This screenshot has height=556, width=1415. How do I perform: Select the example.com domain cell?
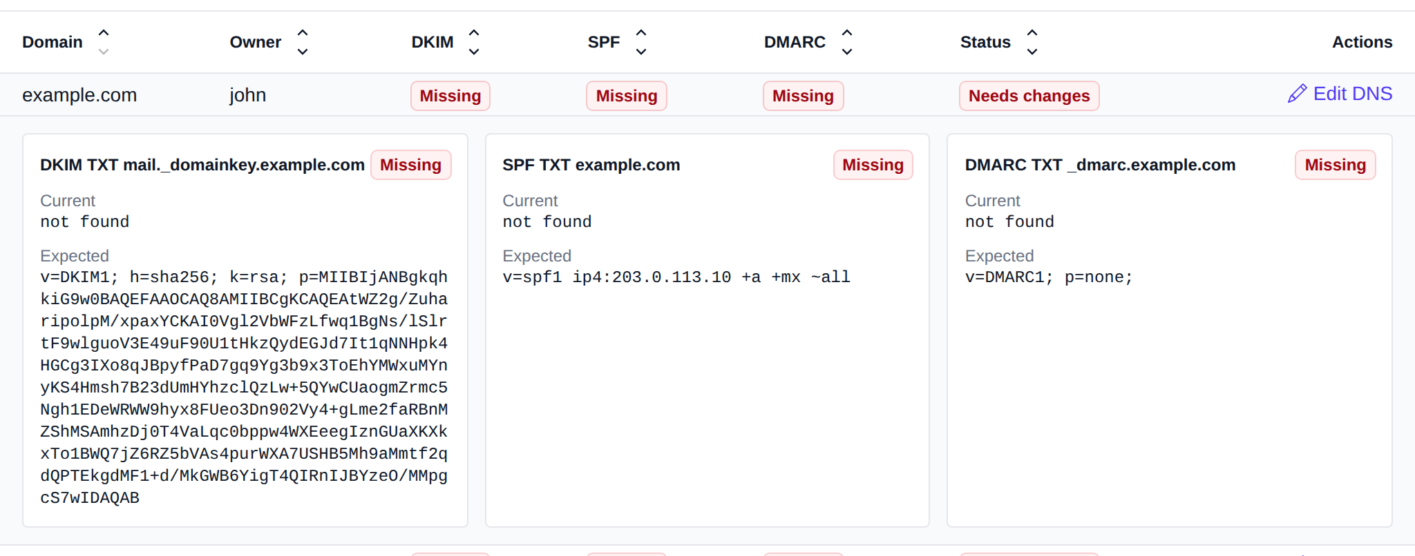coord(79,95)
